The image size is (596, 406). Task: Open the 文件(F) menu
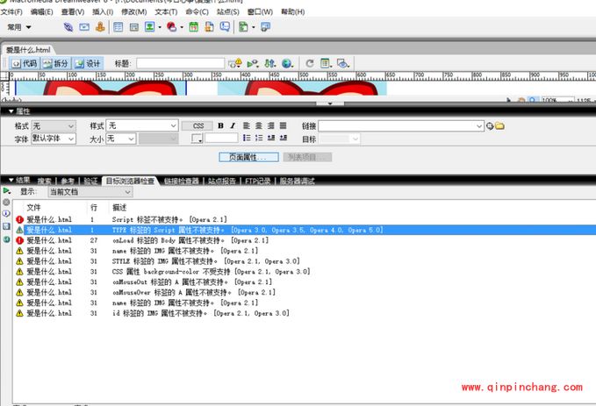(x=11, y=11)
